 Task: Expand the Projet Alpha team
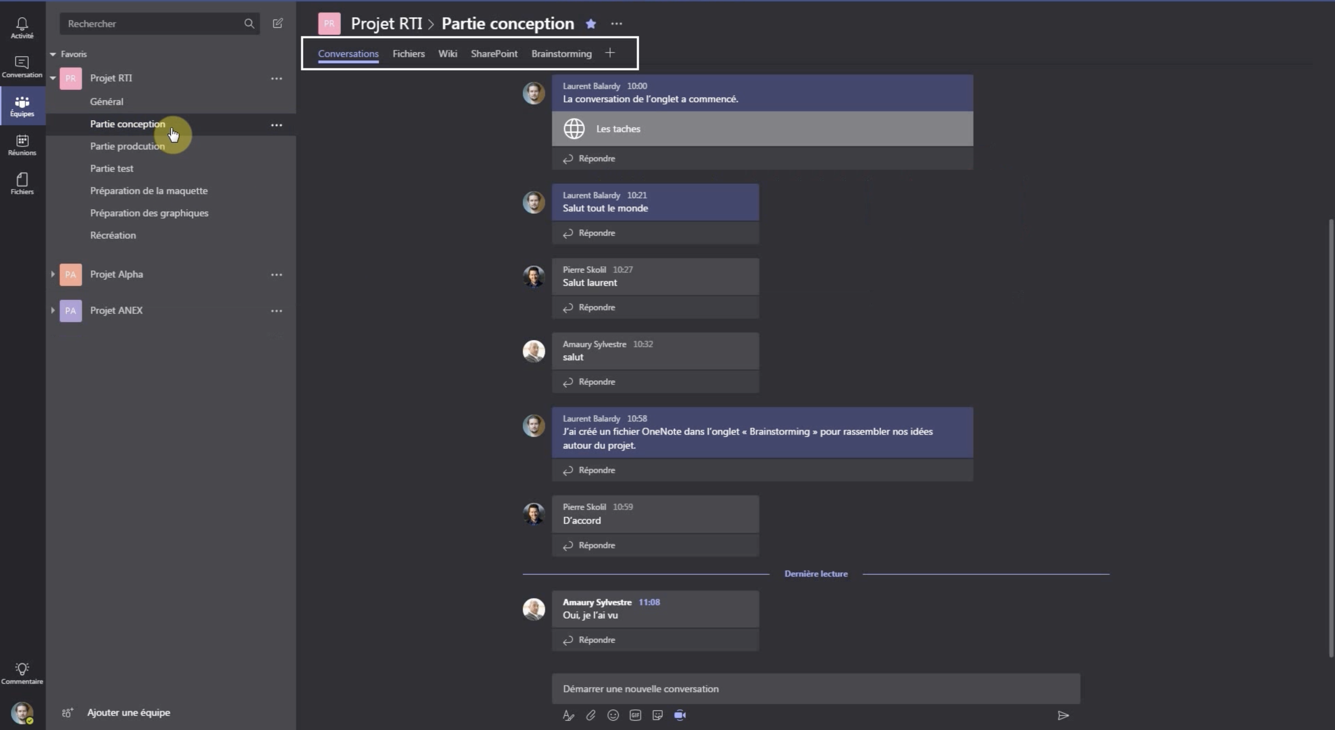(x=52, y=274)
